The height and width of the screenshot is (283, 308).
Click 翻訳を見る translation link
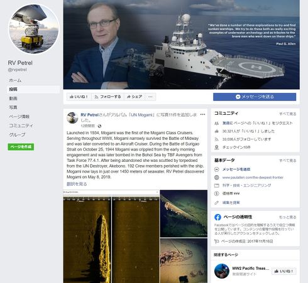coord(77,184)
